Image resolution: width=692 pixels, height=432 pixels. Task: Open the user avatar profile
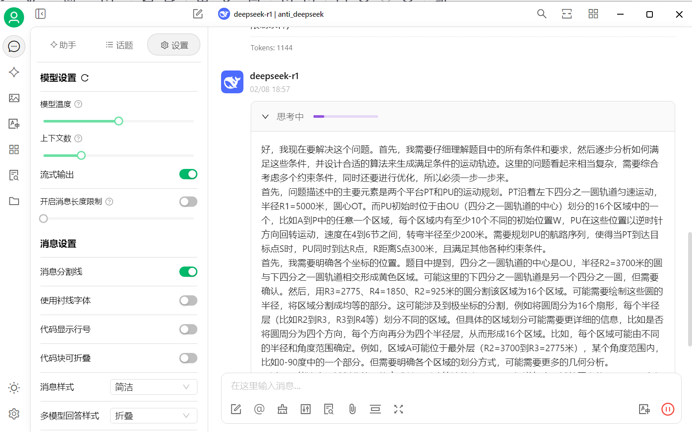(14, 17)
